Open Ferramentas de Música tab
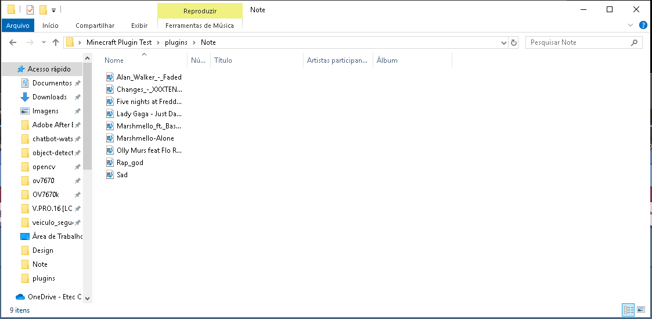This screenshot has width=652, height=319. (x=200, y=26)
